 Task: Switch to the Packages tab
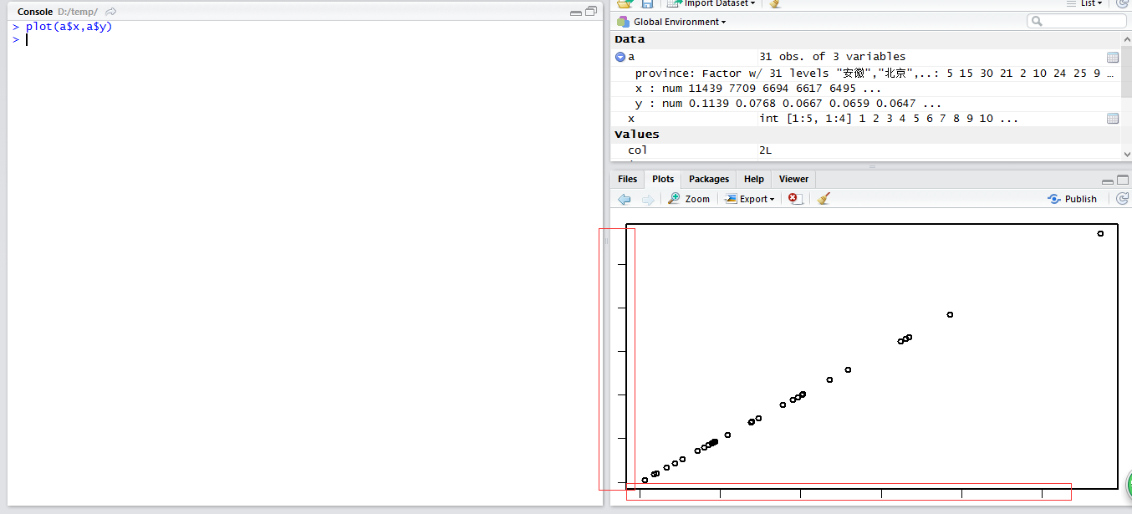click(708, 179)
